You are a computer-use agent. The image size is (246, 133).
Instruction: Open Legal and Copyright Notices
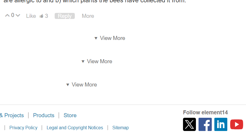pyautogui.click(x=75, y=128)
